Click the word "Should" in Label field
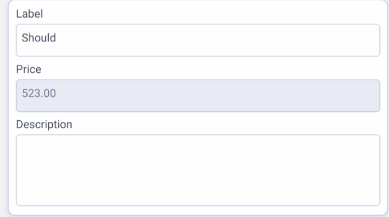Screen dimensions: 389x217 (x=38, y=38)
